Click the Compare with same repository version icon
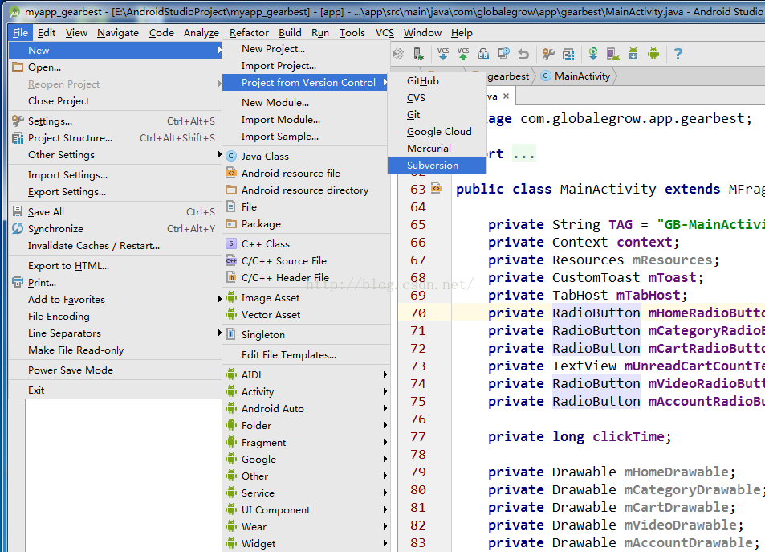The width and height of the screenshot is (765, 552). [483, 54]
